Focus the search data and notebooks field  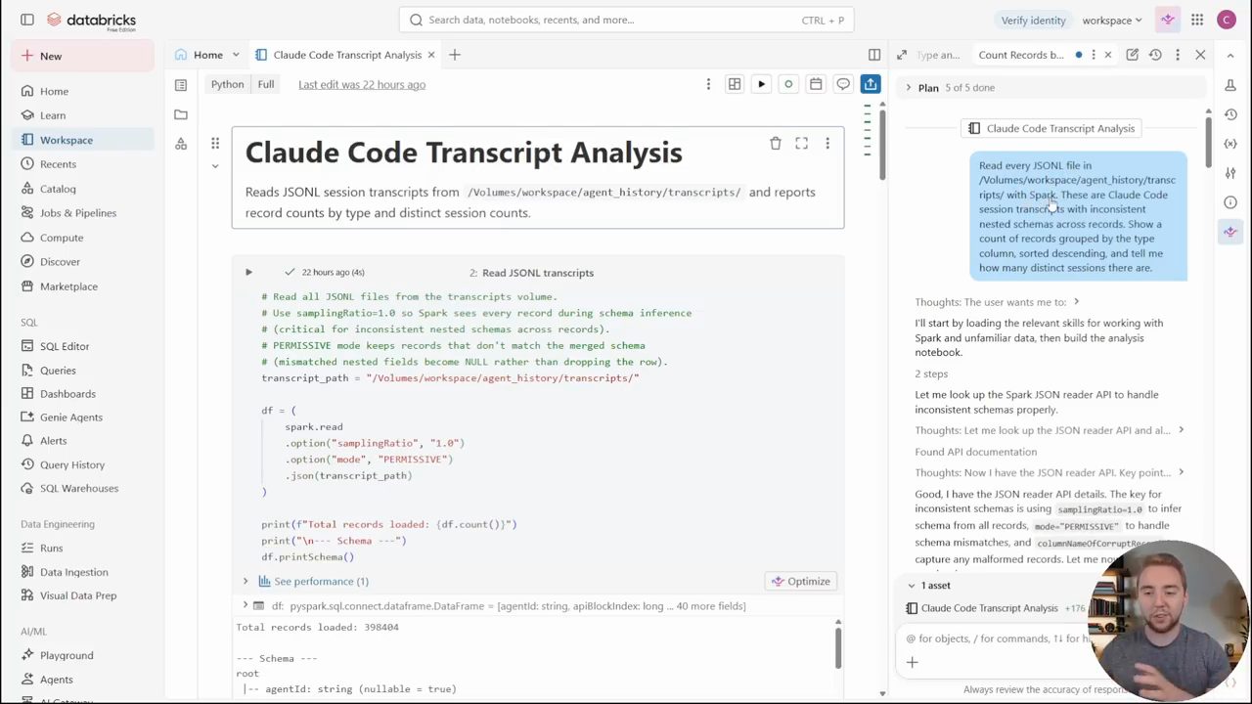coord(627,20)
